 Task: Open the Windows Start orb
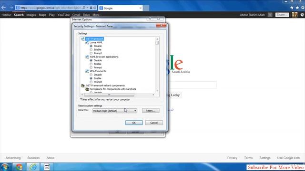click(5, 167)
